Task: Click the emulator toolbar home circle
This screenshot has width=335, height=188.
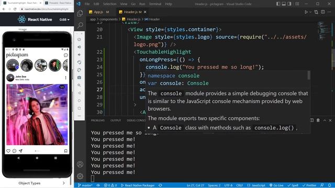Action: click(x=79, y=101)
